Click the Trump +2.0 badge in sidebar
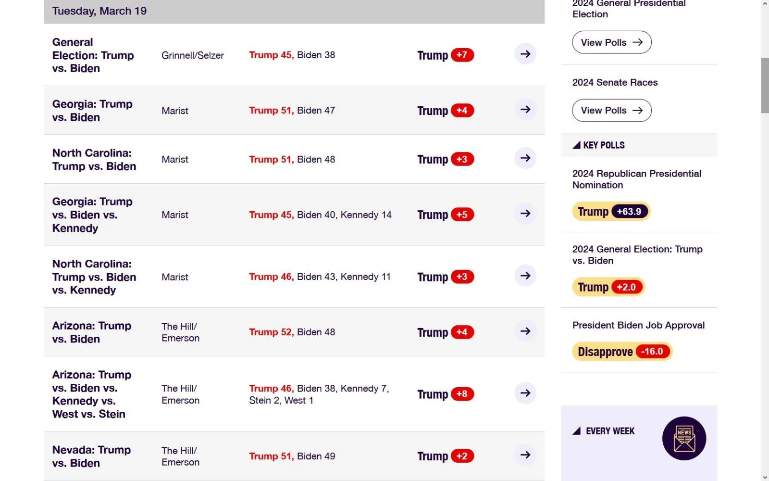This screenshot has height=481, width=769. point(608,287)
